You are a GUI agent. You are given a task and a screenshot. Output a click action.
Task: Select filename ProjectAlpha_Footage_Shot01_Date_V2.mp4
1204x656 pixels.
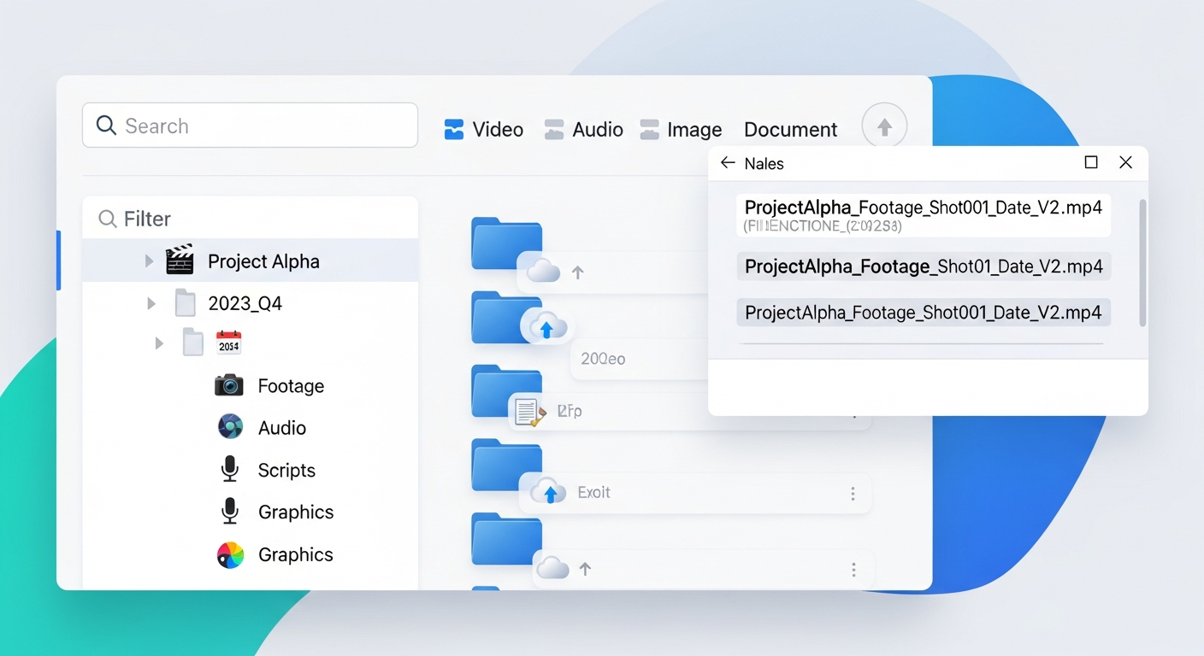923,266
